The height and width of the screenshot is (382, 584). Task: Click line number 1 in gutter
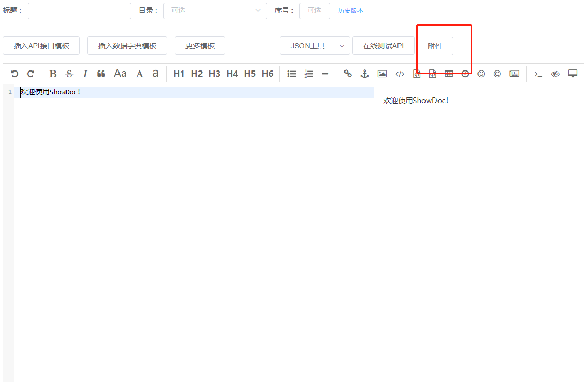10,92
